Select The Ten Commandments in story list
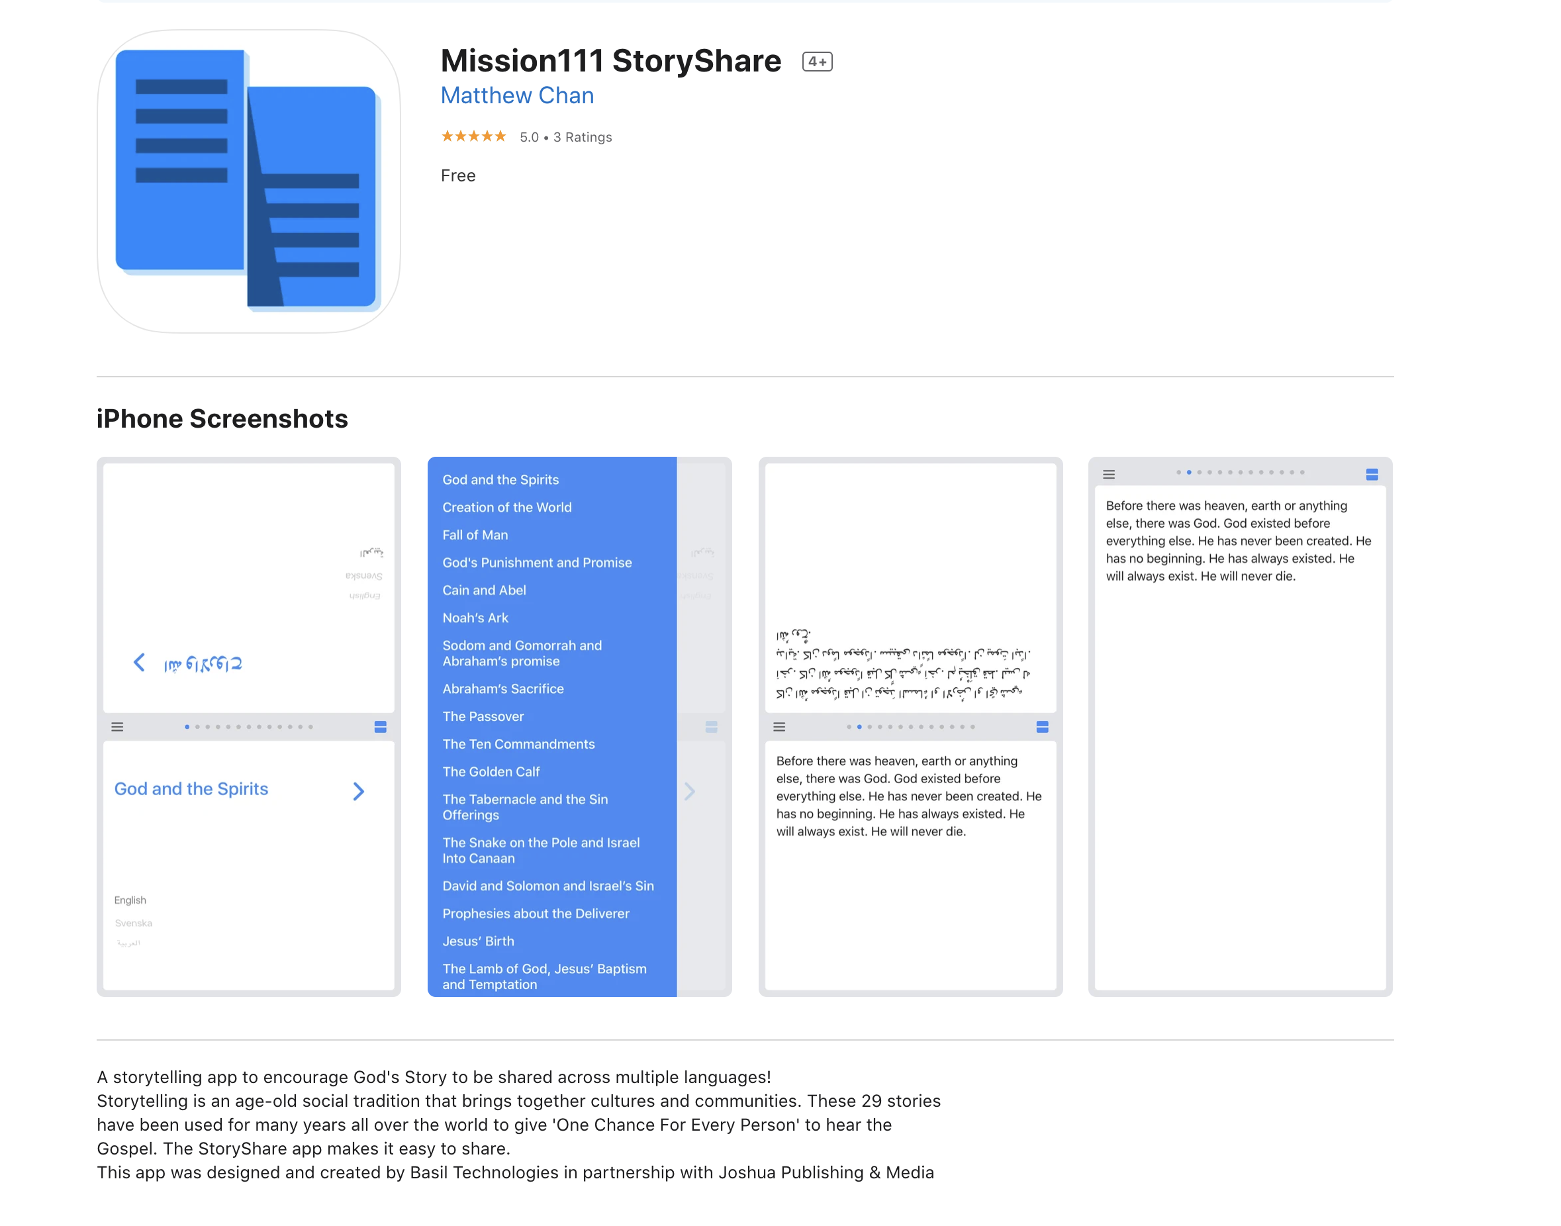The width and height of the screenshot is (1561, 1226). pos(518,744)
